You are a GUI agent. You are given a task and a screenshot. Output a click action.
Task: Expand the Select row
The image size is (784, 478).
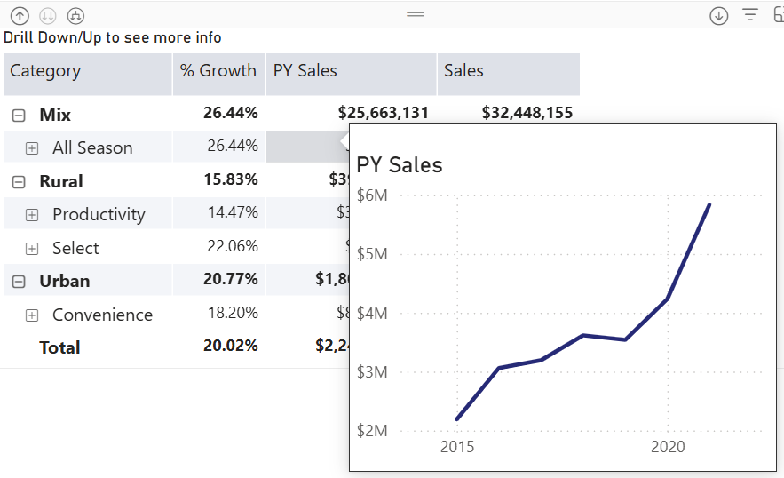tap(33, 249)
